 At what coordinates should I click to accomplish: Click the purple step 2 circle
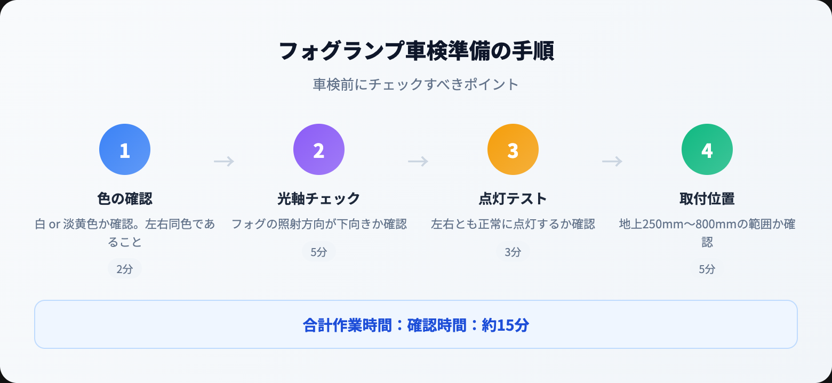(x=319, y=149)
